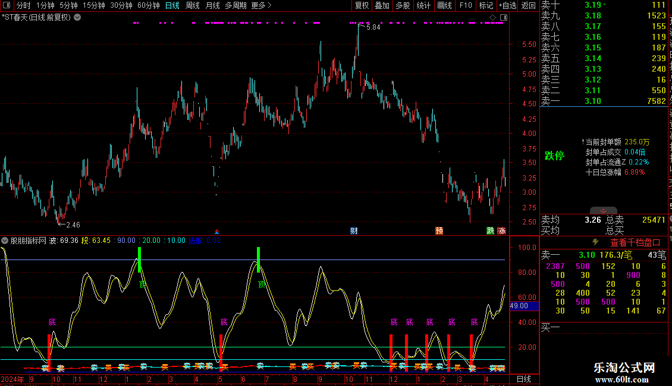
Task: Open F10 company info
Action: tap(466, 5)
